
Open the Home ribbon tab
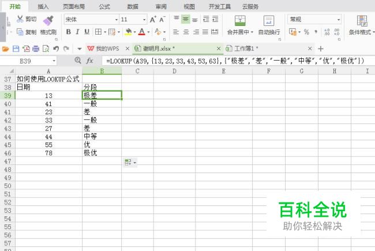pyautogui.click(x=15, y=6)
